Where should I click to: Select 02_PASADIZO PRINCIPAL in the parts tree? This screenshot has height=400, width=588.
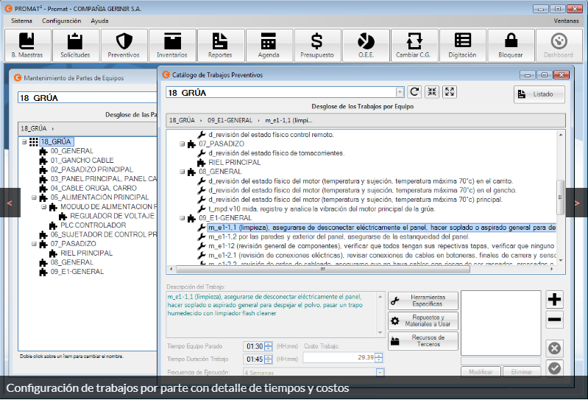91,169
